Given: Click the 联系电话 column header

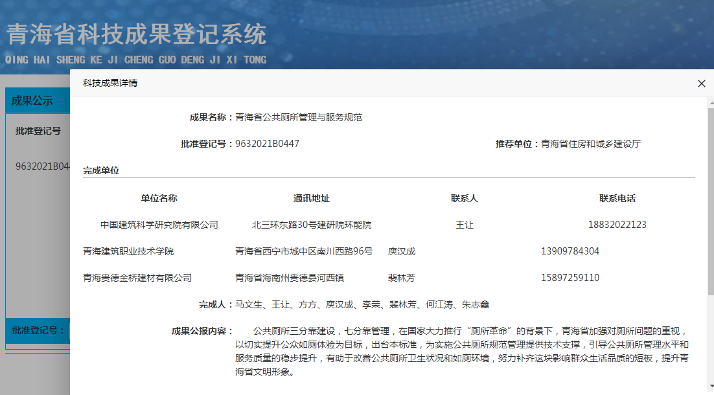Looking at the screenshot, I should click(617, 199).
